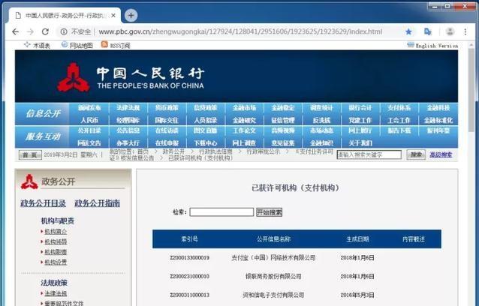The height and width of the screenshot is (306, 479).
Task: Open the 党建工作 menu item
Action: click(360, 120)
